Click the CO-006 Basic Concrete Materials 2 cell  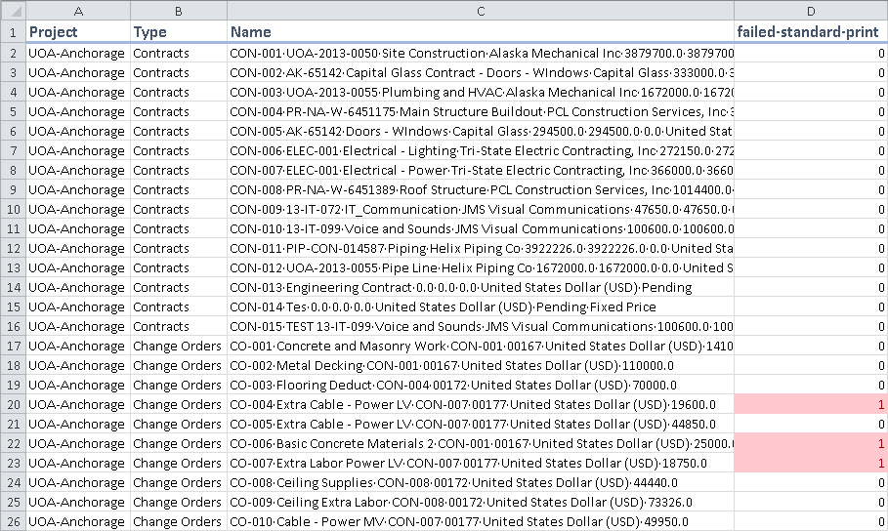coord(481,444)
